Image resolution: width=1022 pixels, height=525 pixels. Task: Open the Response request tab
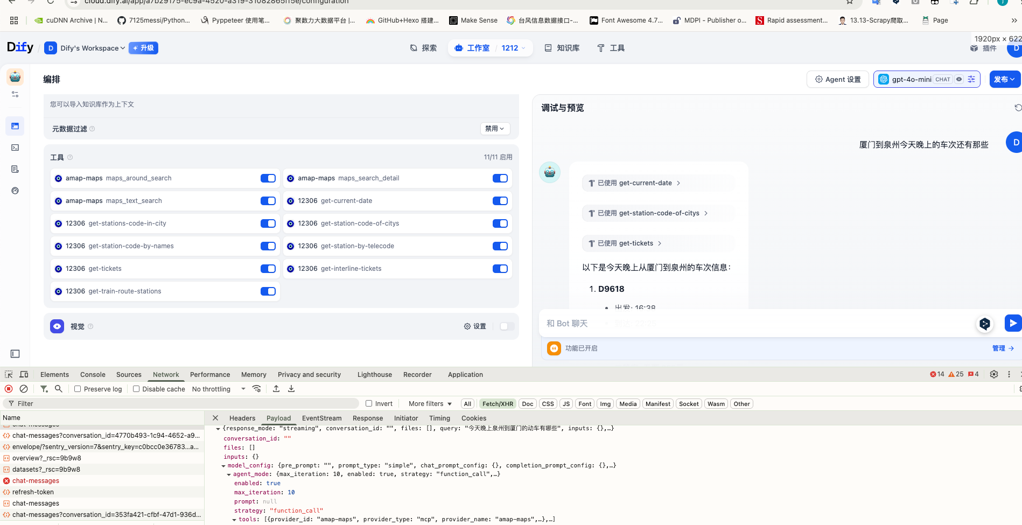tap(368, 418)
